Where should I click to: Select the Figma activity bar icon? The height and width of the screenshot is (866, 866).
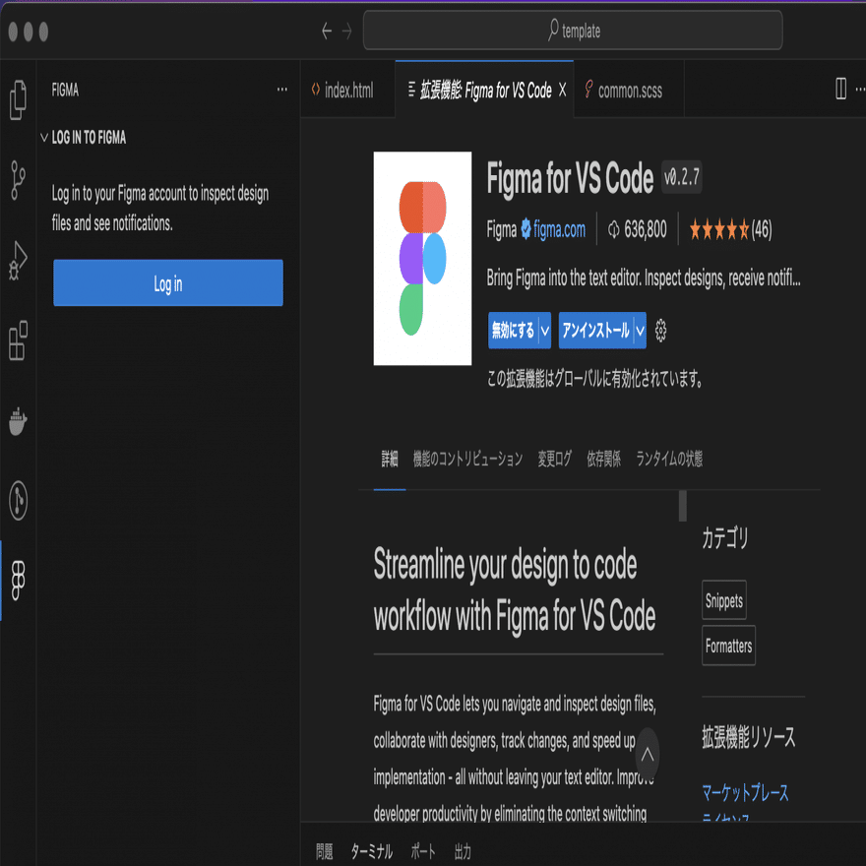click(x=19, y=581)
